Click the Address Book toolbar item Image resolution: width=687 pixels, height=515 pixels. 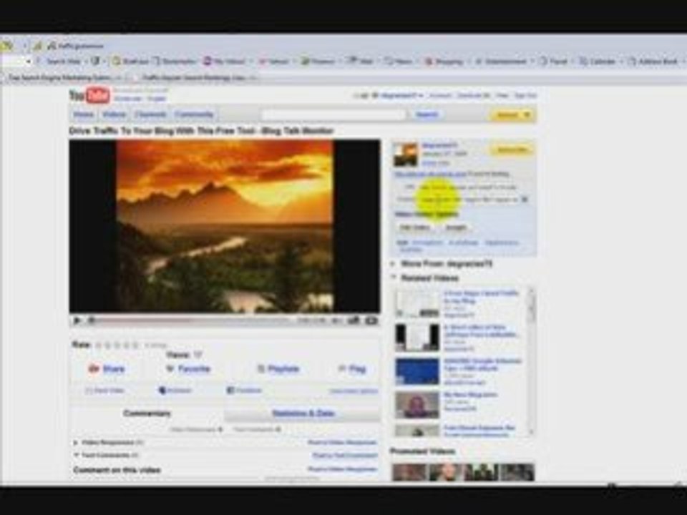coord(653,62)
